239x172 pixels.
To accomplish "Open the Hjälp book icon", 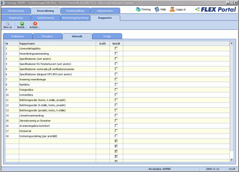I will pos(157,9).
